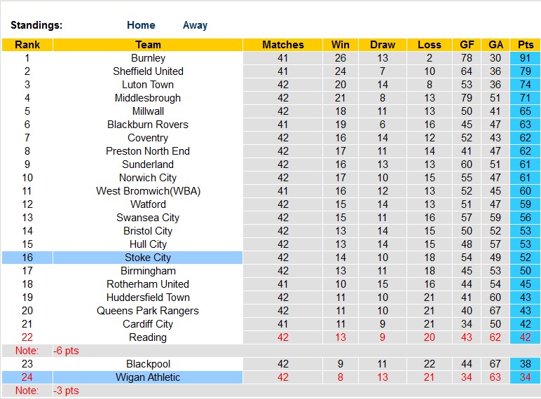Image resolution: width=541 pixels, height=399 pixels.
Task: Select Luton Town in the table
Action: coord(148,85)
